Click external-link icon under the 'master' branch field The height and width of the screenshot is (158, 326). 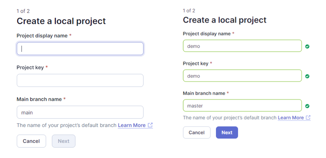tap(308, 118)
